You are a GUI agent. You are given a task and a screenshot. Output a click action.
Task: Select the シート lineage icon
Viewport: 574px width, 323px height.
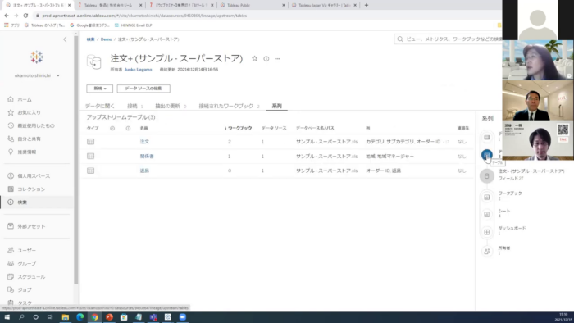click(x=487, y=214)
